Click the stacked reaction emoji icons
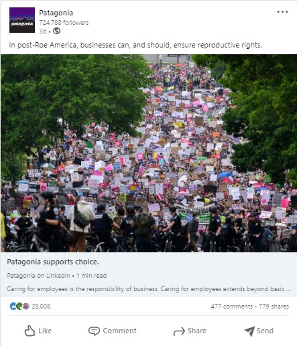Screen dimensions: 297x346 click(19, 306)
